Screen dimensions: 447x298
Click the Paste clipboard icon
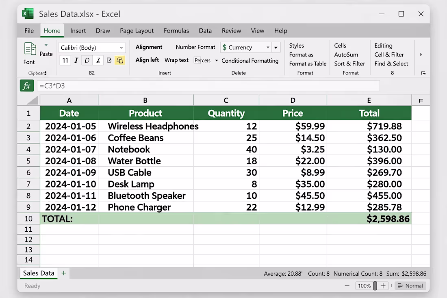[30, 49]
